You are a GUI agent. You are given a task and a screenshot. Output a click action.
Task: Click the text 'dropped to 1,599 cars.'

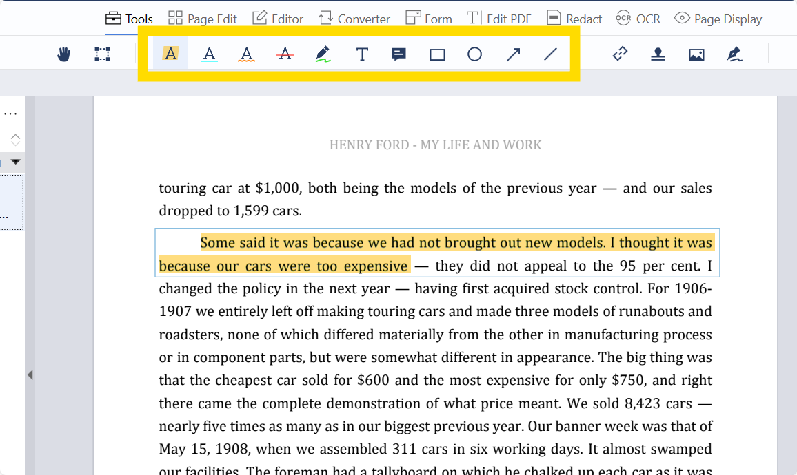pos(230,211)
